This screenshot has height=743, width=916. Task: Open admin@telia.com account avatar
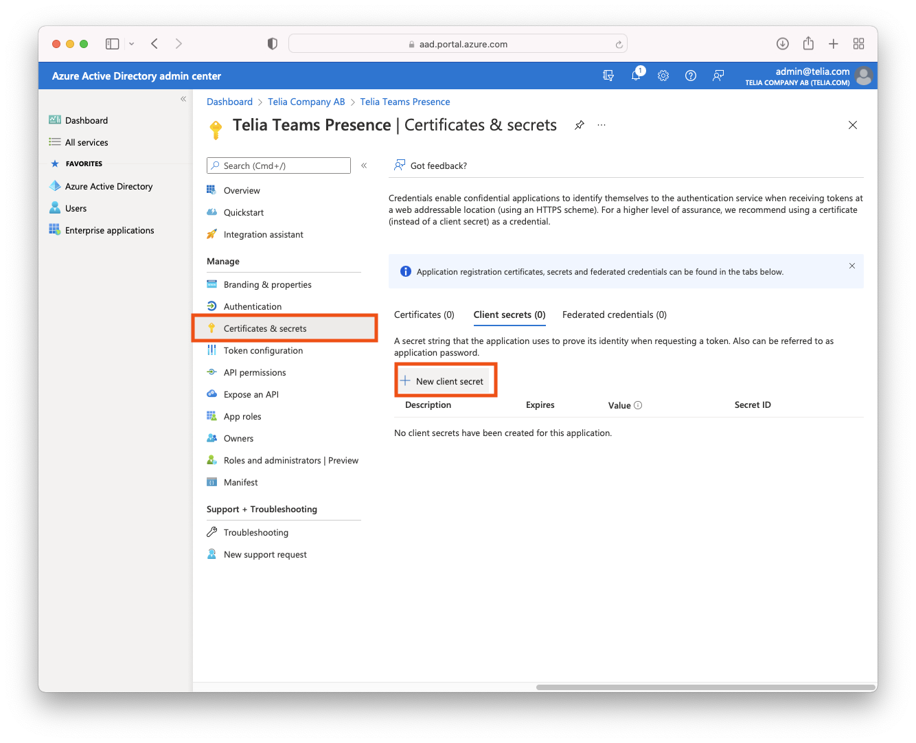(x=864, y=76)
